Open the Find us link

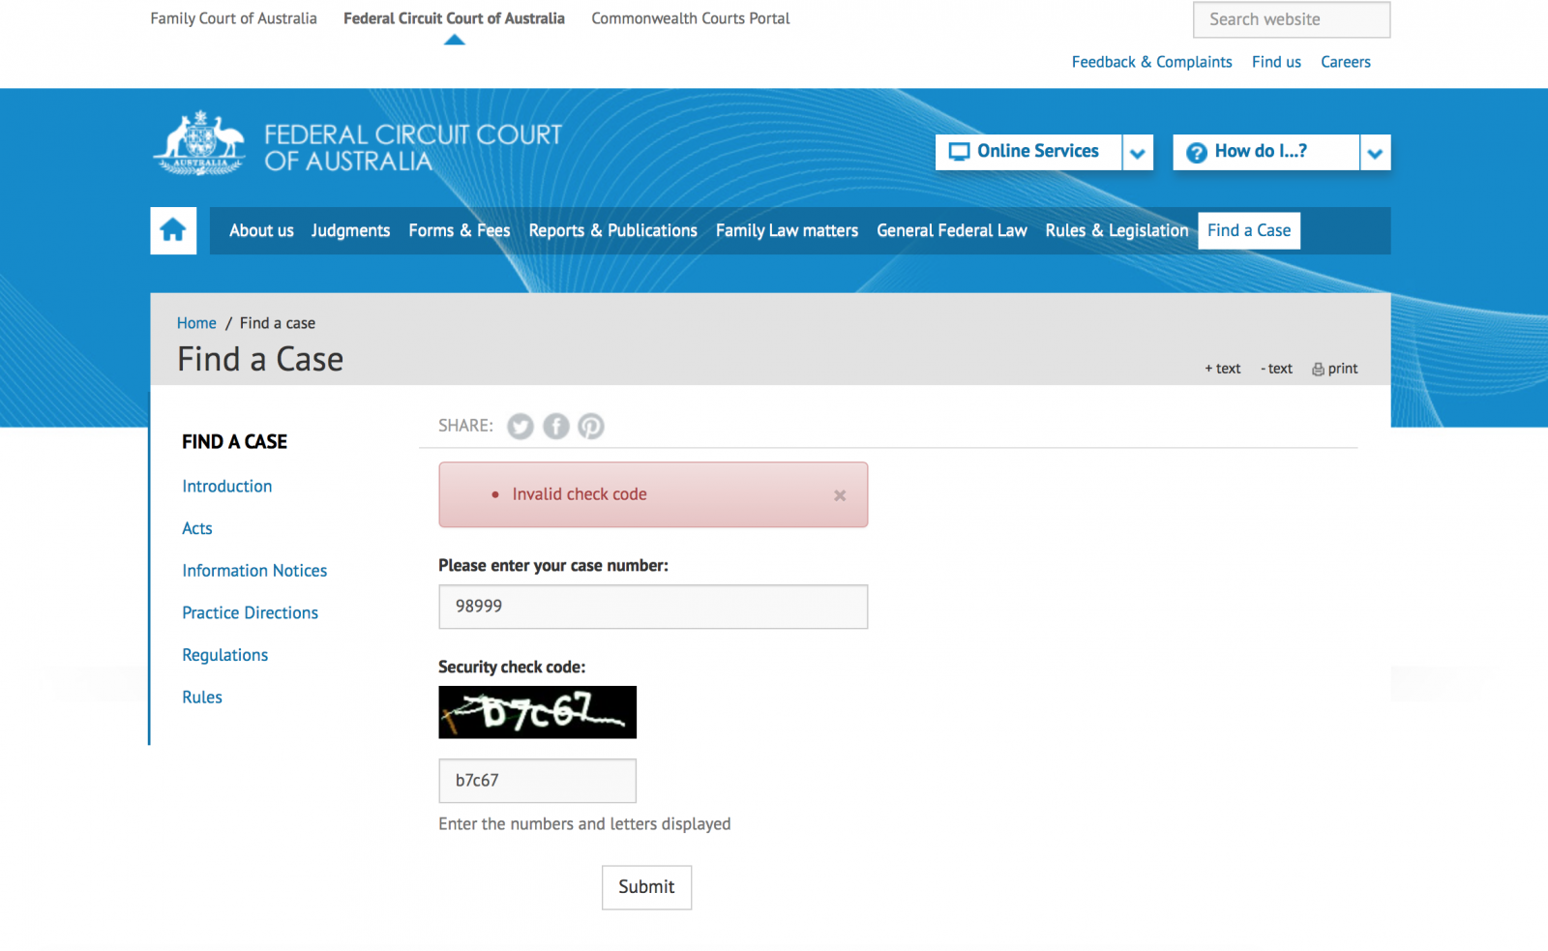(1276, 62)
